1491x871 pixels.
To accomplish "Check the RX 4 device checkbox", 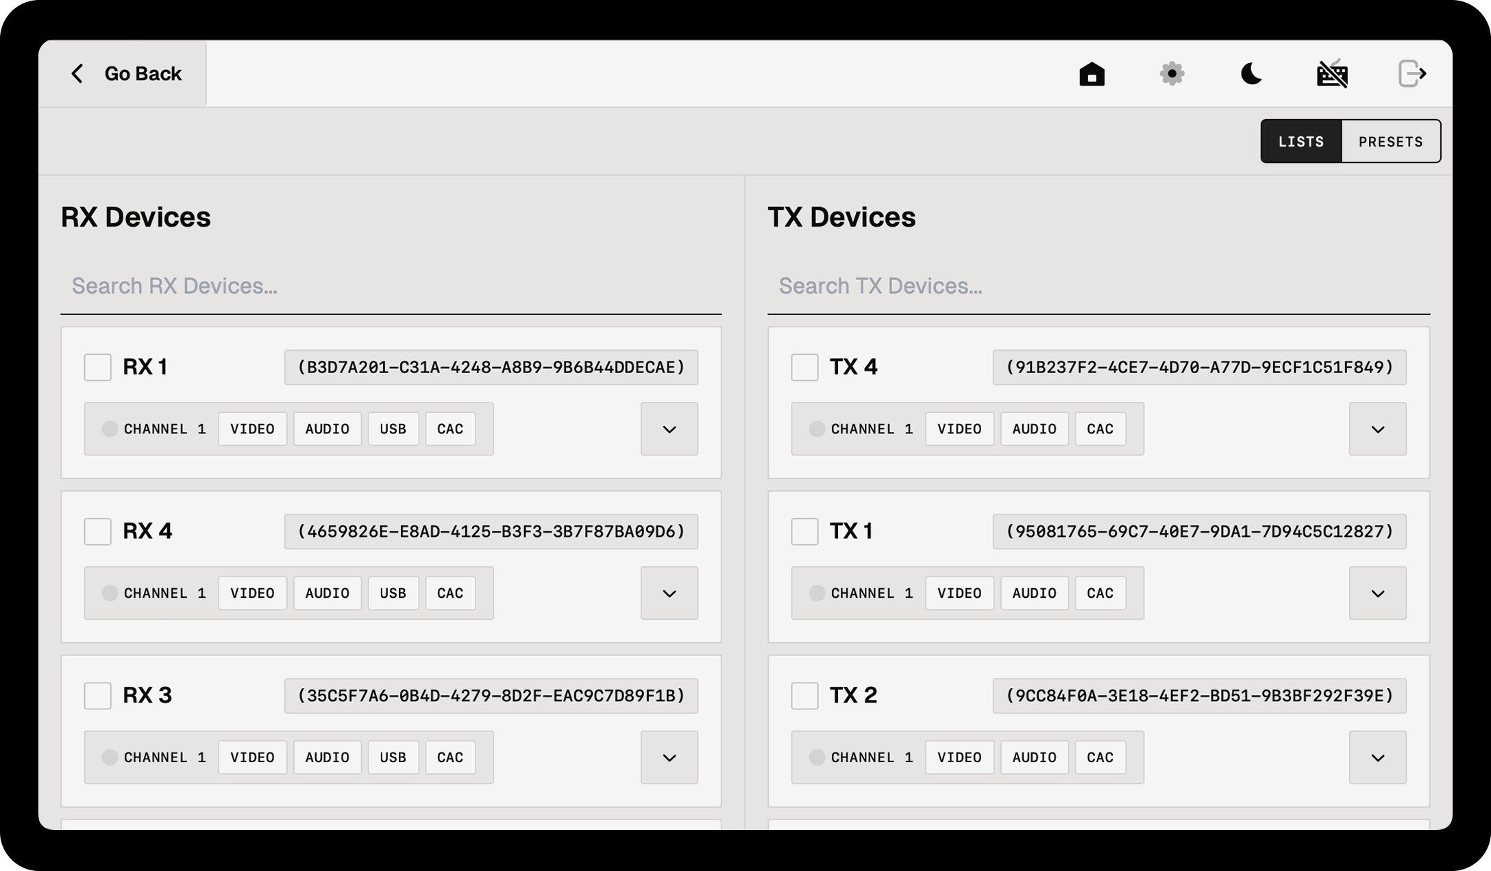I will (x=98, y=531).
